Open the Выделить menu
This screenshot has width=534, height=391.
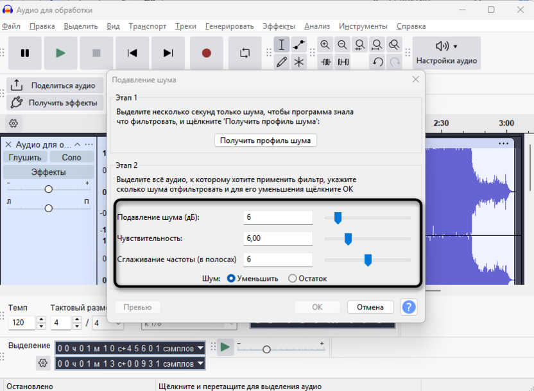pyautogui.click(x=81, y=26)
